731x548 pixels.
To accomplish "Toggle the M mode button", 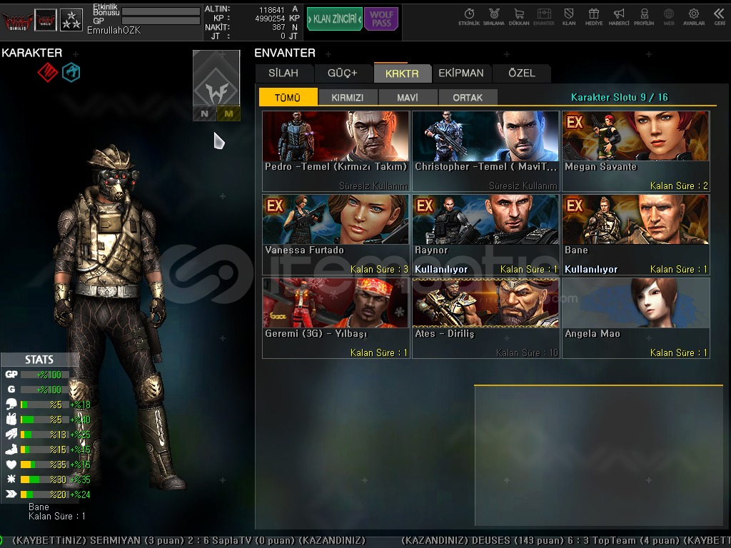I will (228, 113).
